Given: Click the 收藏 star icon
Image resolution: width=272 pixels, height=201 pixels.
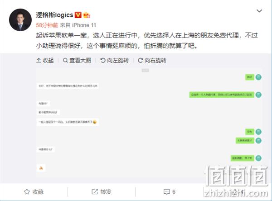Looking at the screenshot, I should (27, 192).
